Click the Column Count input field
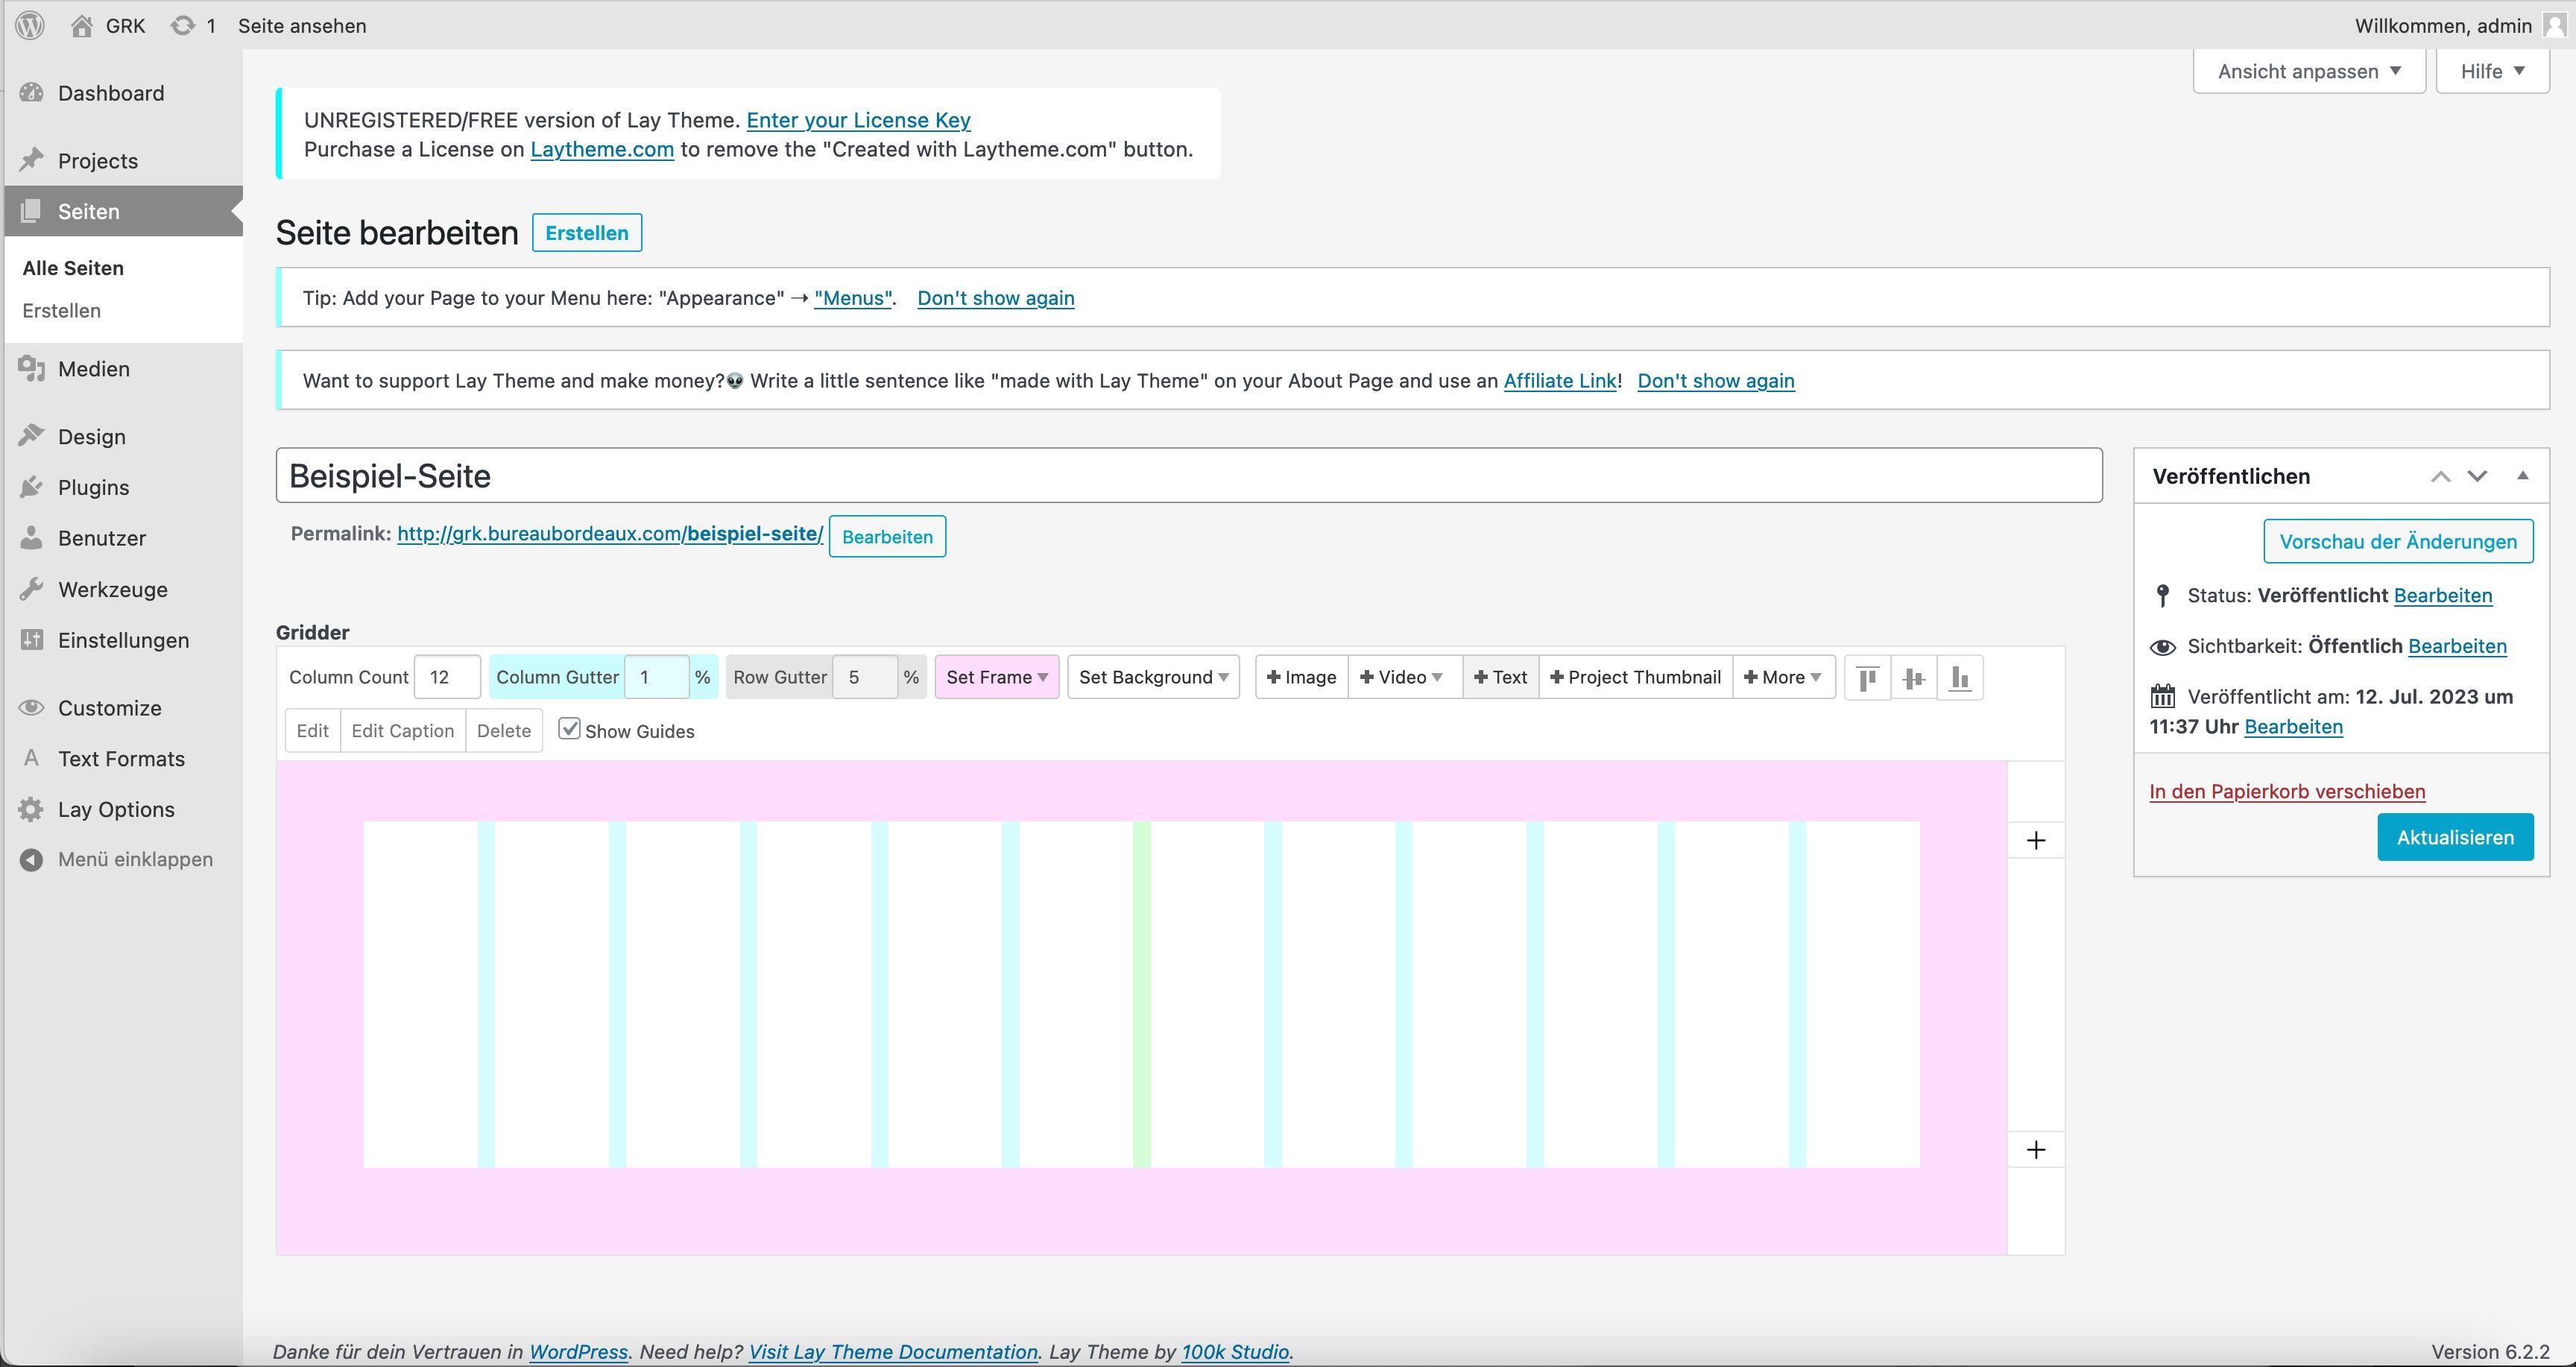 coord(447,677)
